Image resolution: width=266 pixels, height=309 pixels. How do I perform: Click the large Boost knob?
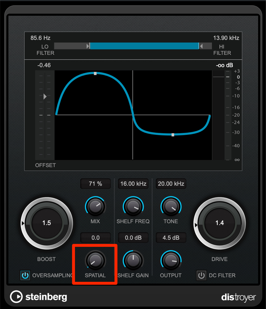pyautogui.click(x=47, y=223)
